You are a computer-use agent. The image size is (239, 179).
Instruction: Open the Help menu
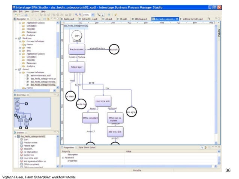(43, 11)
